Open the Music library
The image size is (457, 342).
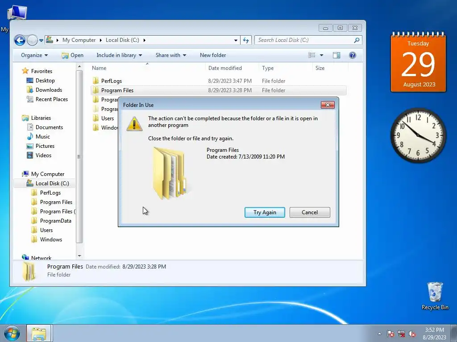point(42,136)
